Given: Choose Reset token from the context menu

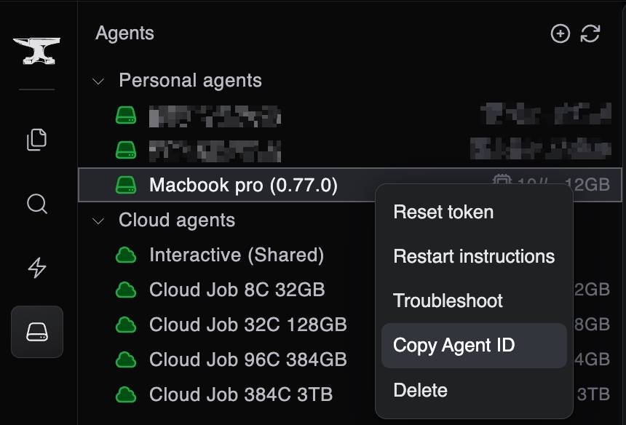Looking at the screenshot, I should [x=443, y=212].
